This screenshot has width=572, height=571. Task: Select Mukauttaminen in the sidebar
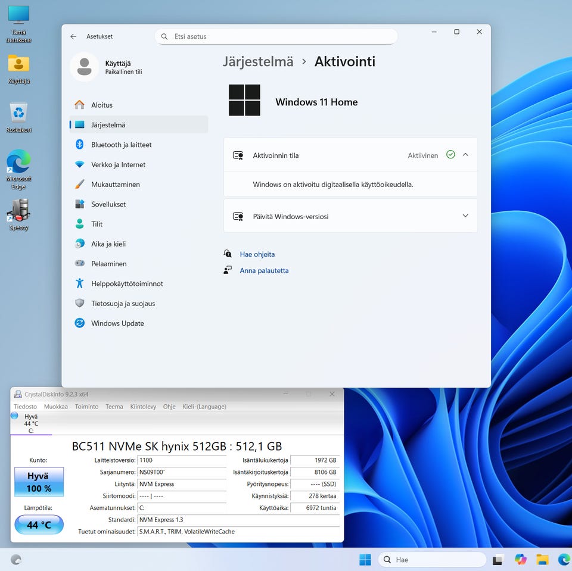pos(115,185)
